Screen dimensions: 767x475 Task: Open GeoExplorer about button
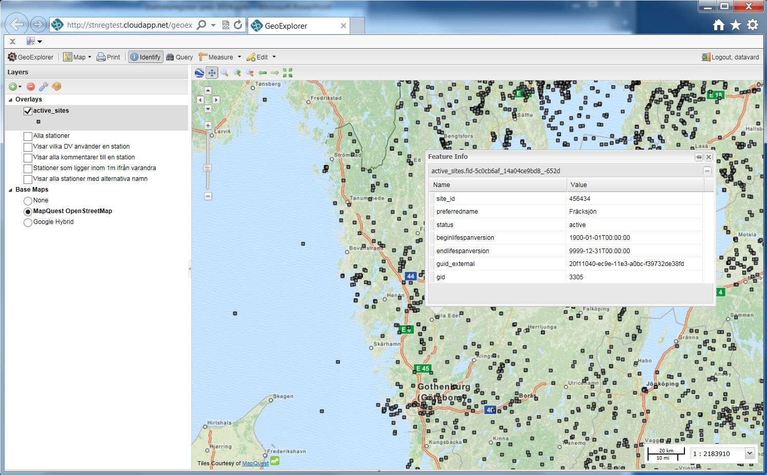click(x=31, y=57)
